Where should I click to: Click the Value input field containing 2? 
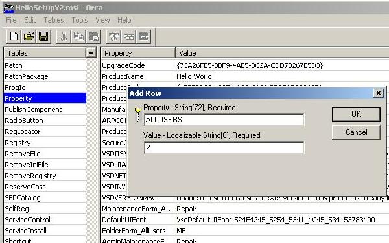(x=224, y=148)
